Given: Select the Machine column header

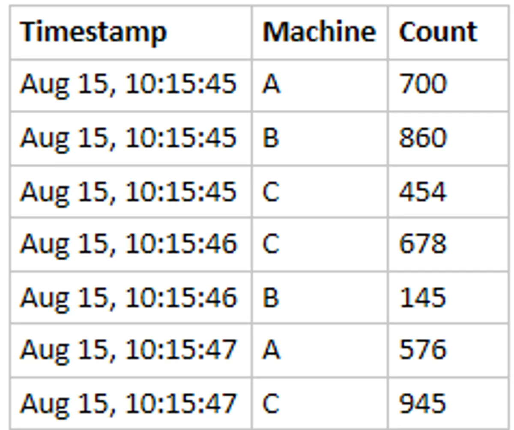Looking at the screenshot, I should [319, 32].
